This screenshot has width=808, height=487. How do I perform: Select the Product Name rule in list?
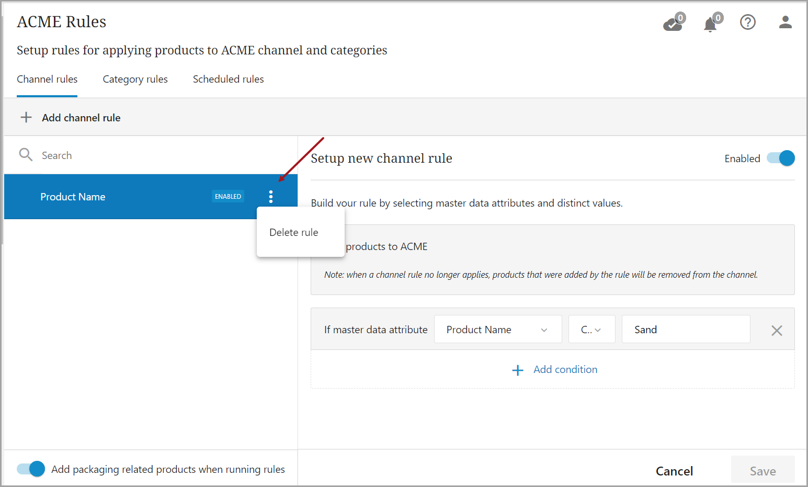[105, 197]
